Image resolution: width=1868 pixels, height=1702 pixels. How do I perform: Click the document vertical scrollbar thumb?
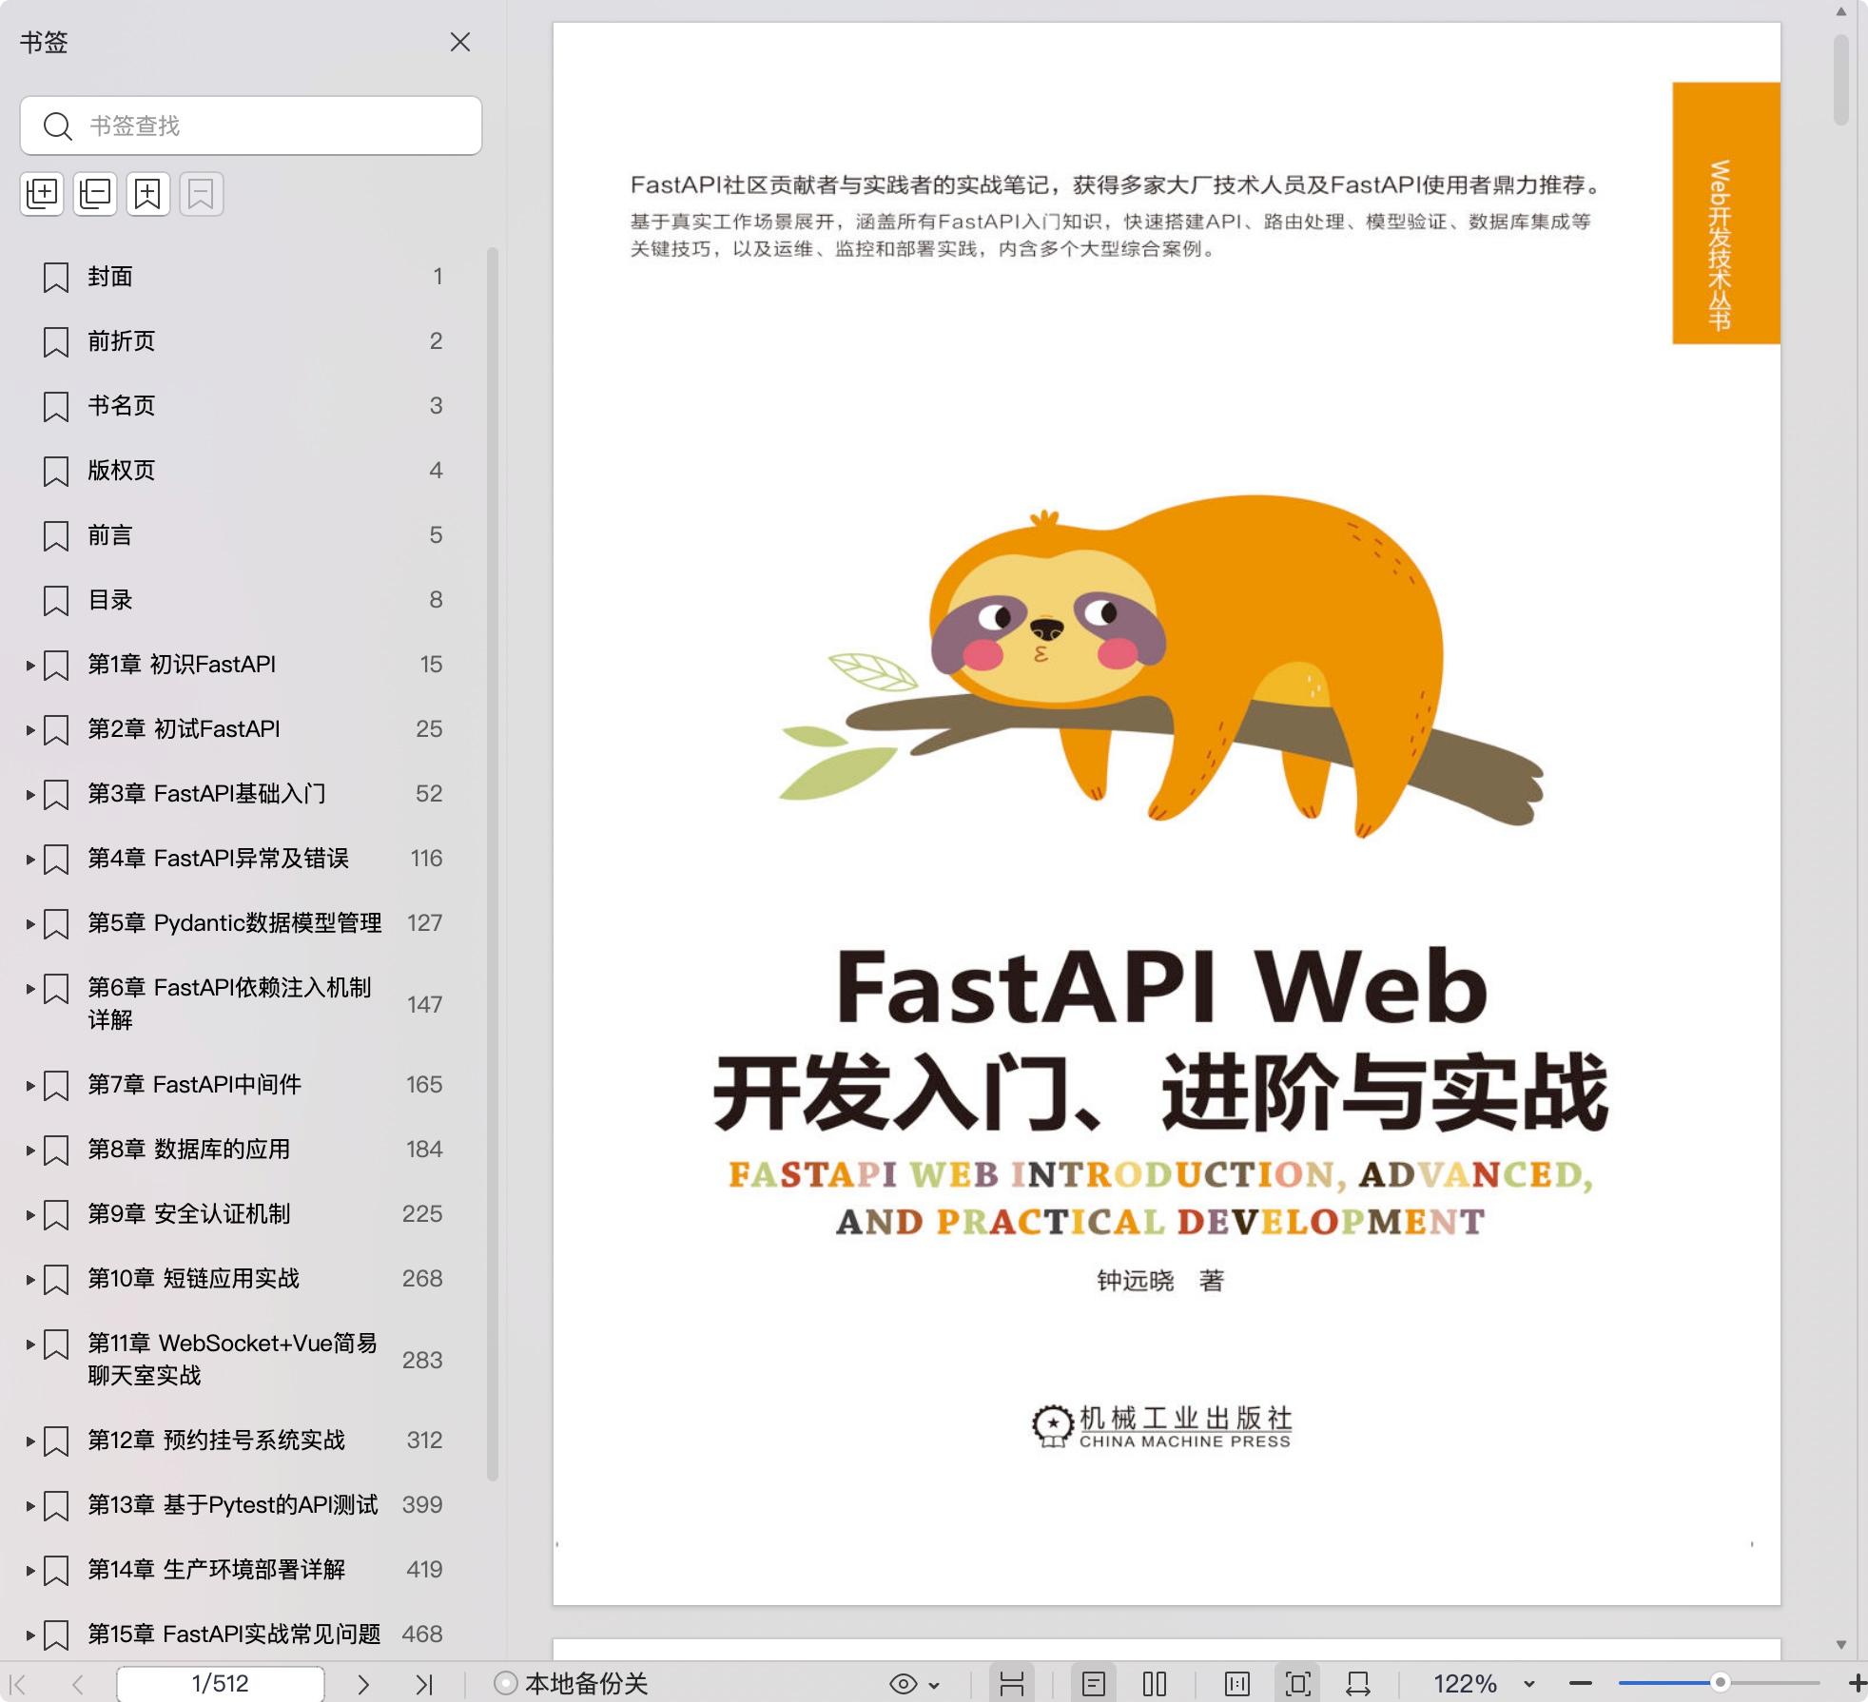point(1841,80)
